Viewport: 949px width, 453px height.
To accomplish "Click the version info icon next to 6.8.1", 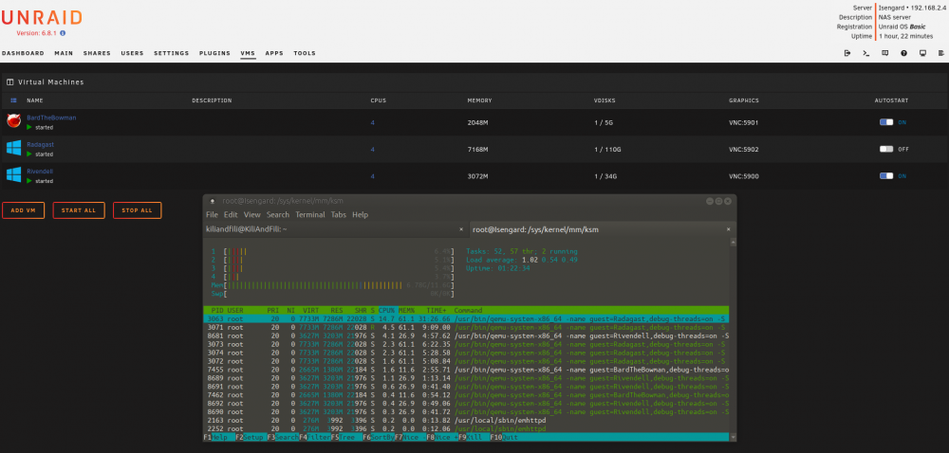I will 63,33.
